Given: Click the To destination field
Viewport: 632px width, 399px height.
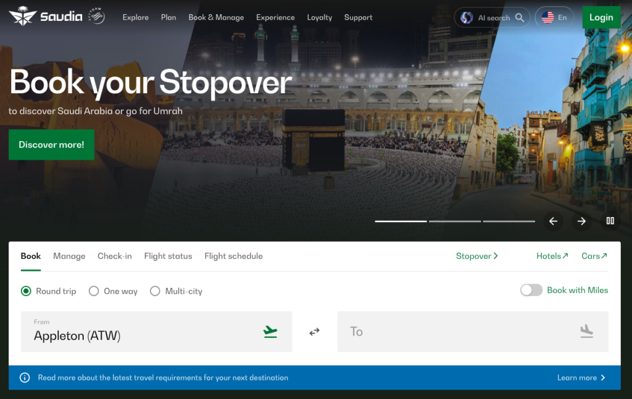Looking at the screenshot, I should coord(473,332).
